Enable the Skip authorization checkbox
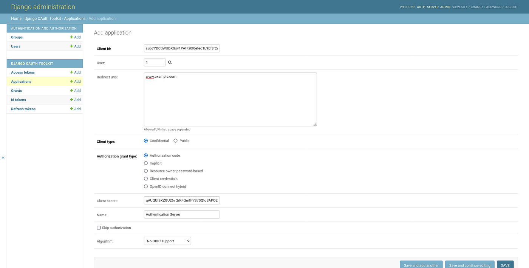The width and height of the screenshot is (529, 268). 99,227
